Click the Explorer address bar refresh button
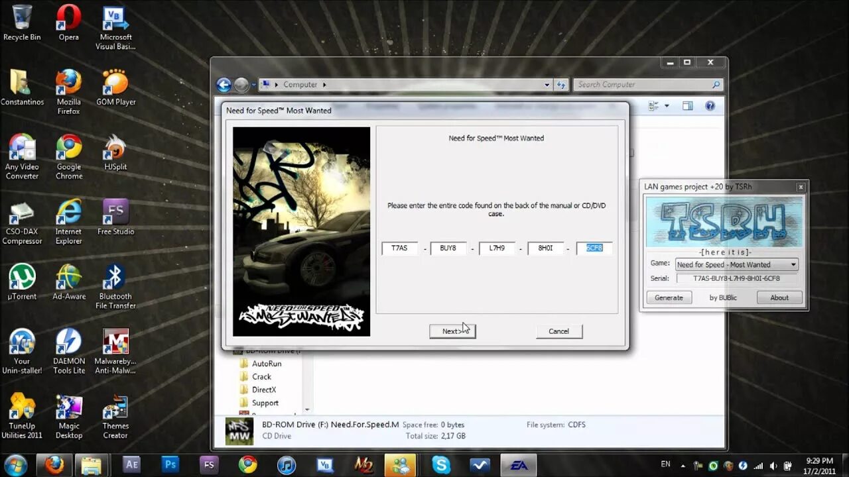Screen dimensions: 849x477 click(561, 85)
